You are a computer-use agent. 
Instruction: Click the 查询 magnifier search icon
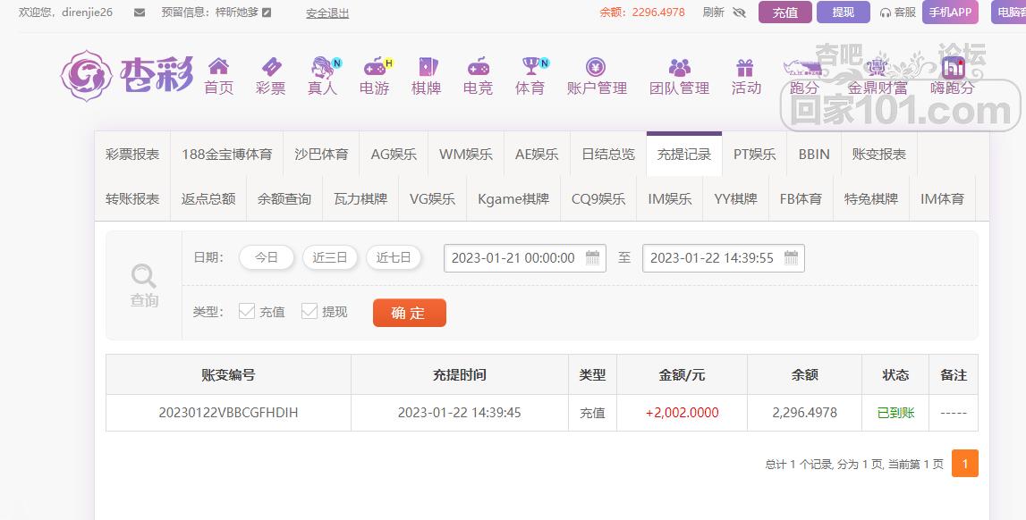[x=143, y=275]
